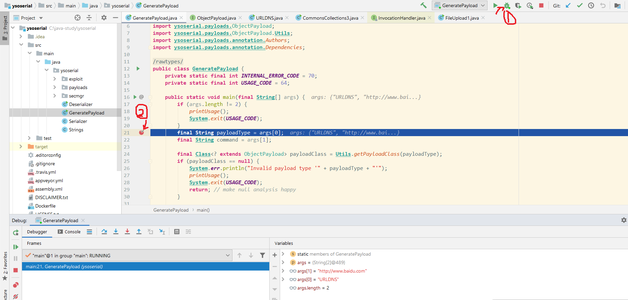Image resolution: width=628 pixels, height=300 pixels.
Task: Toggle the frames filter funnel icon
Action: click(x=263, y=255)
